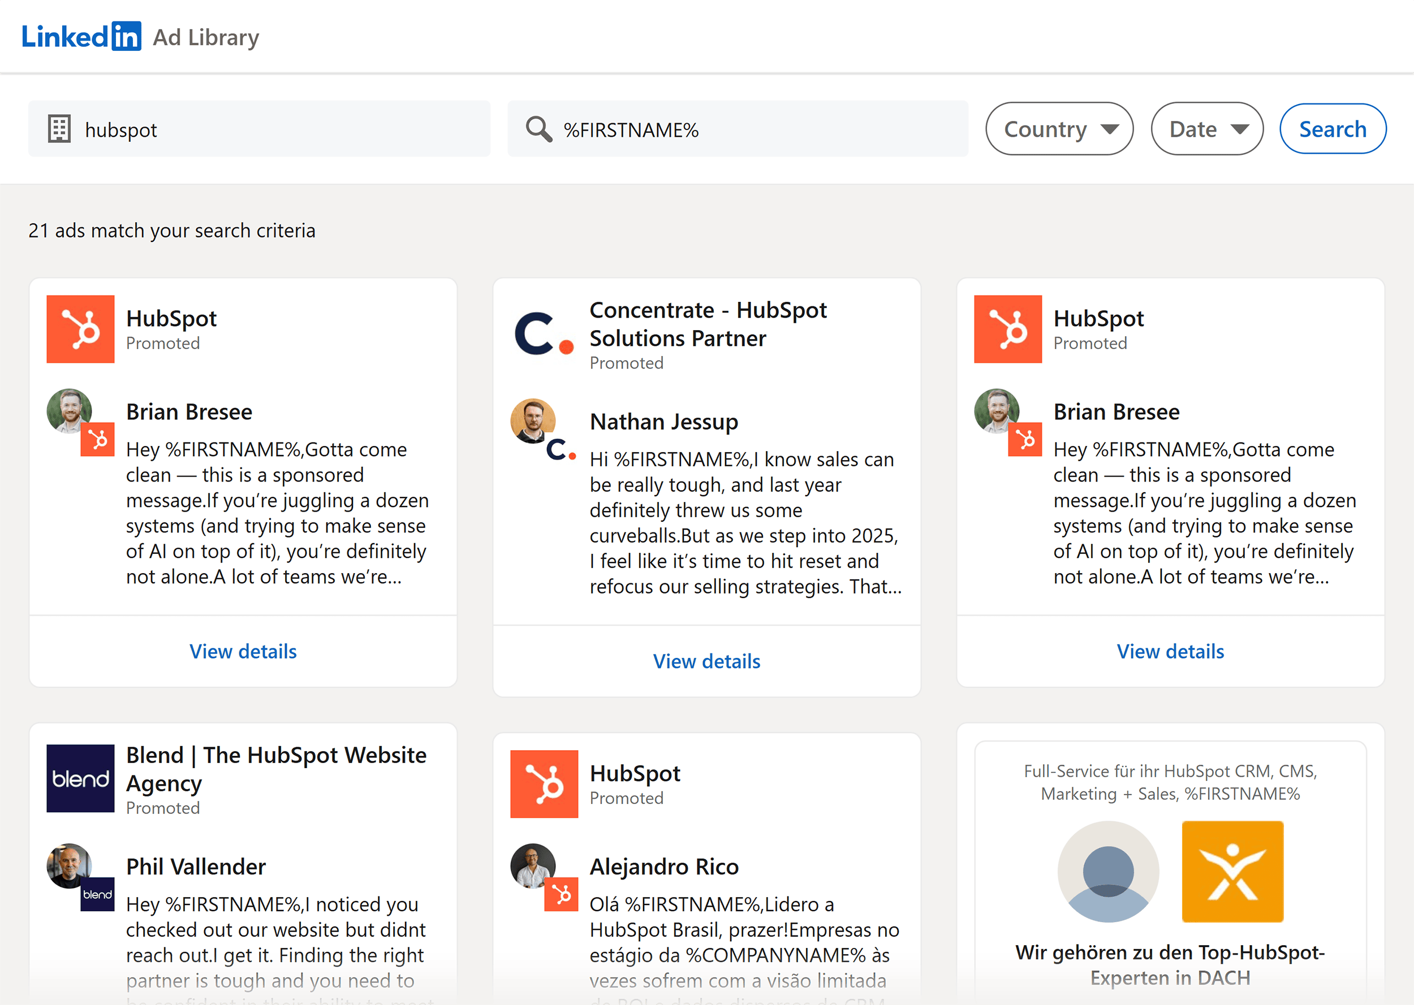
Task: Click small Concentrate badge beside Nathan Jessup avatar
Action: click(x=562, y=450)
